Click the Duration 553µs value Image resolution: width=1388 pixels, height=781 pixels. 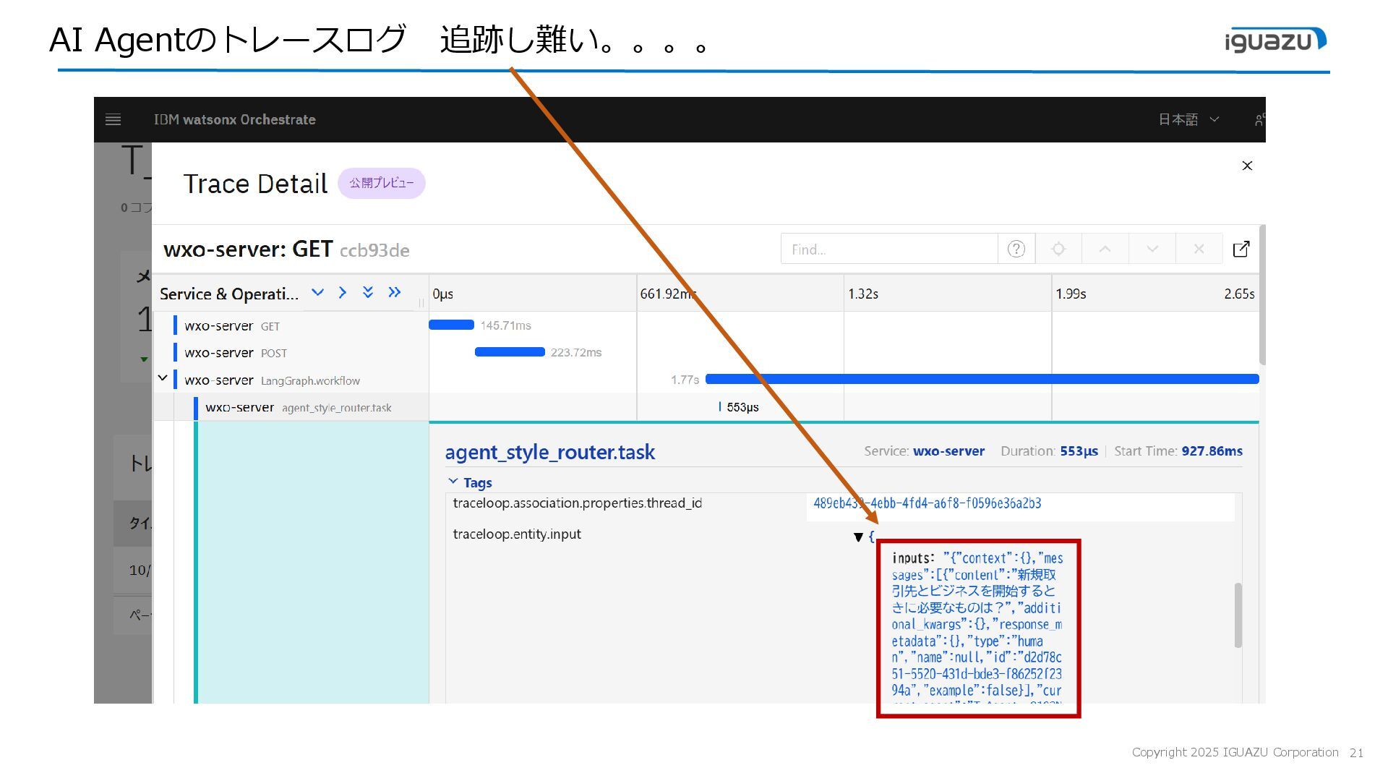point(1079,451)
